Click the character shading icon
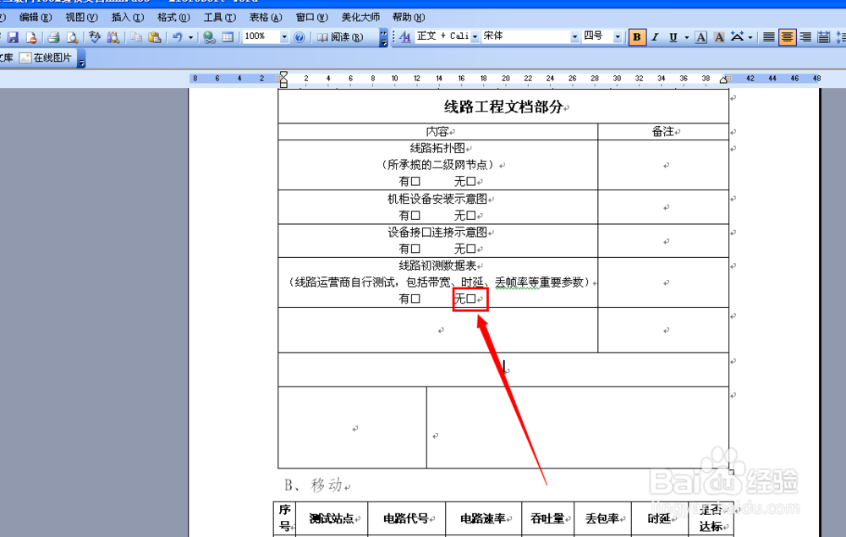This screenshot has height=537, width=846. point(718,37)
